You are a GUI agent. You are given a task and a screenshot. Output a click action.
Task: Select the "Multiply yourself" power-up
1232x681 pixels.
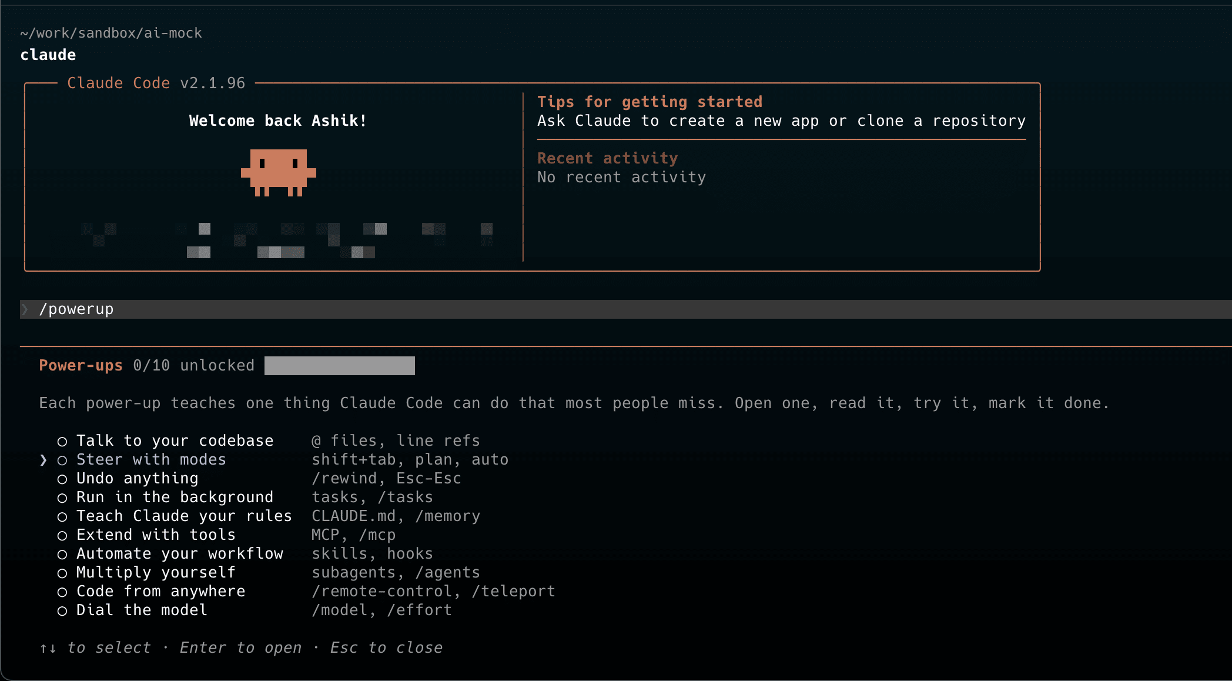156,572
